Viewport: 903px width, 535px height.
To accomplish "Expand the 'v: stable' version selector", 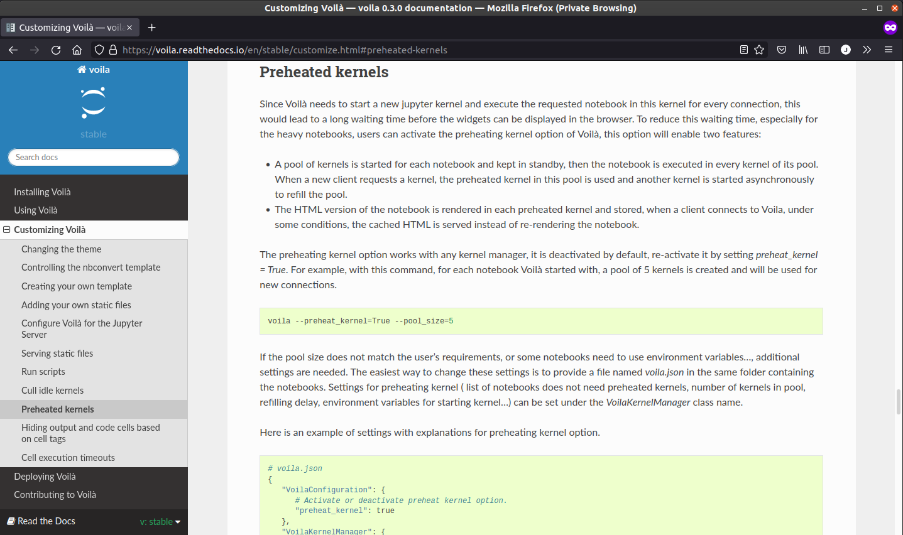I will (x=159, y=521).
